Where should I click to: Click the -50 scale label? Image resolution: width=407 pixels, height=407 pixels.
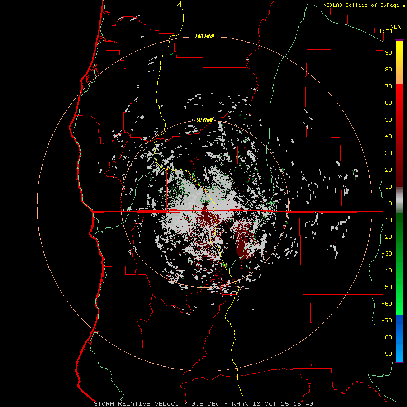[x=387, y=287]
